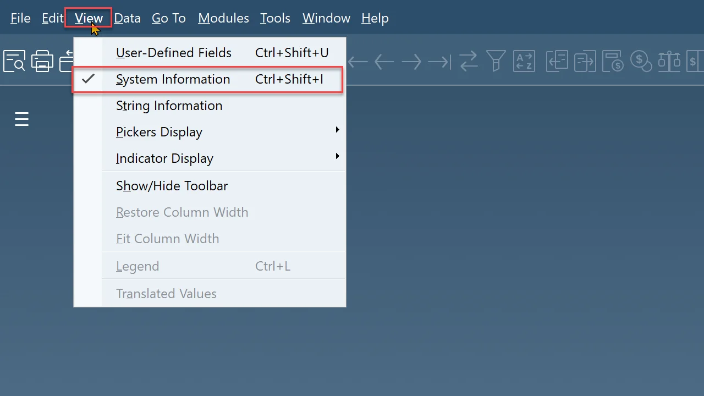Click the Filter funnel icon
The height and width of the screenshot is (396, 704).
tap(496, 61)
